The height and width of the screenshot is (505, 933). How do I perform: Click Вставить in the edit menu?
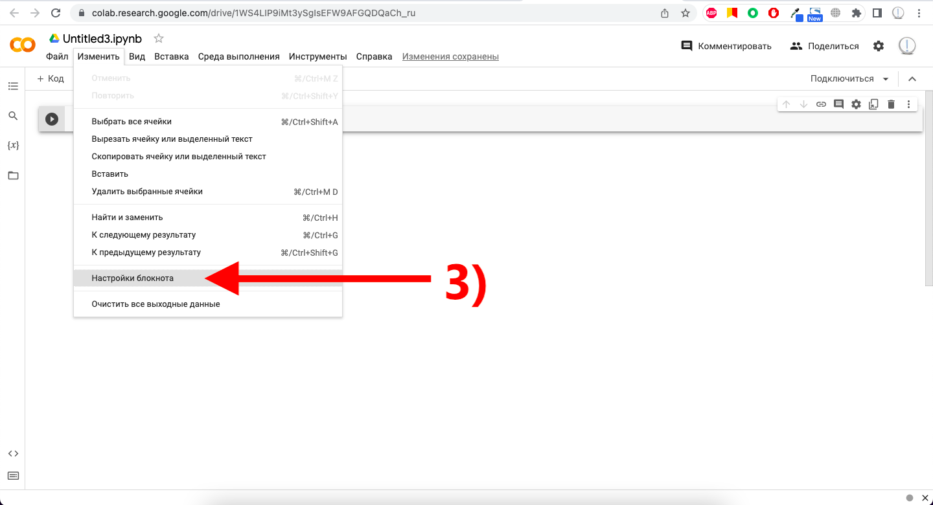click(208, 174)
